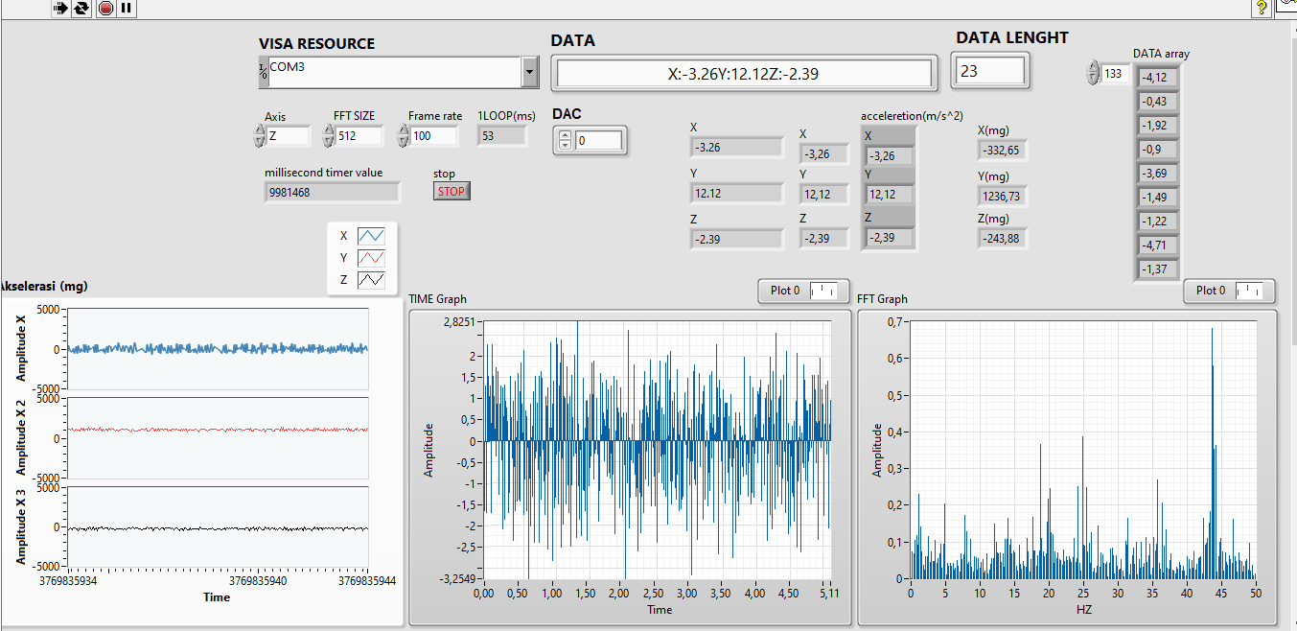Image resolution: width=1297 pixels, height=631 pixels.
Task: Click the DAC value field
Action: coord(599,141)
